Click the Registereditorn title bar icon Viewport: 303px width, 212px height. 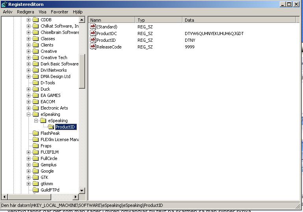tap(4, 4)
